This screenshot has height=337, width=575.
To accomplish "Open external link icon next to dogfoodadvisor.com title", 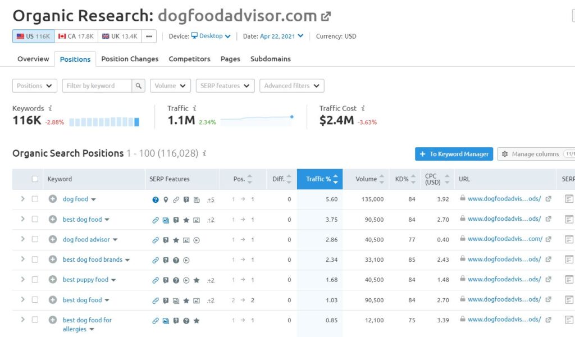I will [x=326, y=16].
